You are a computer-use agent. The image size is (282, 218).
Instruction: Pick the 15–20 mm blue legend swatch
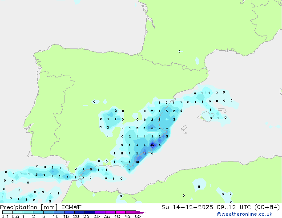[69, 212]
